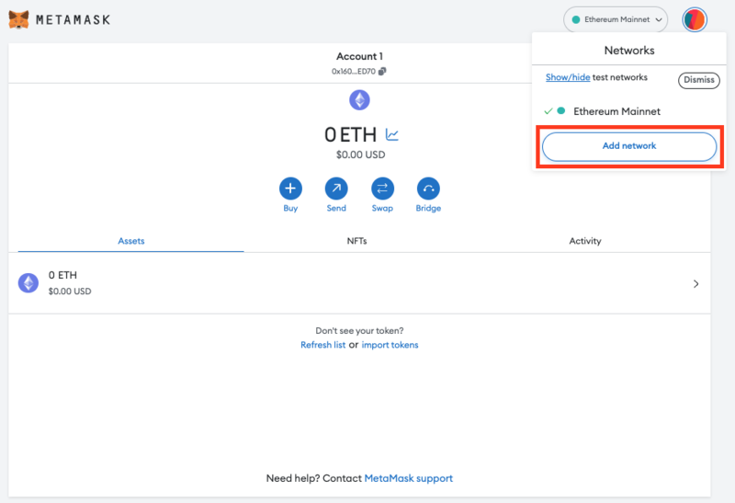Click the Account 1 name

tap(359, 56)
